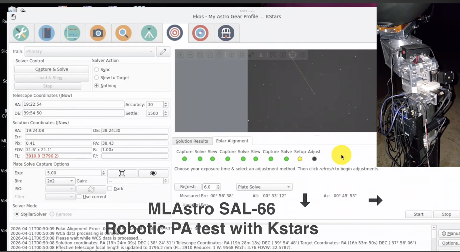Open the Observatory dome module
460x252 pixels.
[x=226, y=33]
